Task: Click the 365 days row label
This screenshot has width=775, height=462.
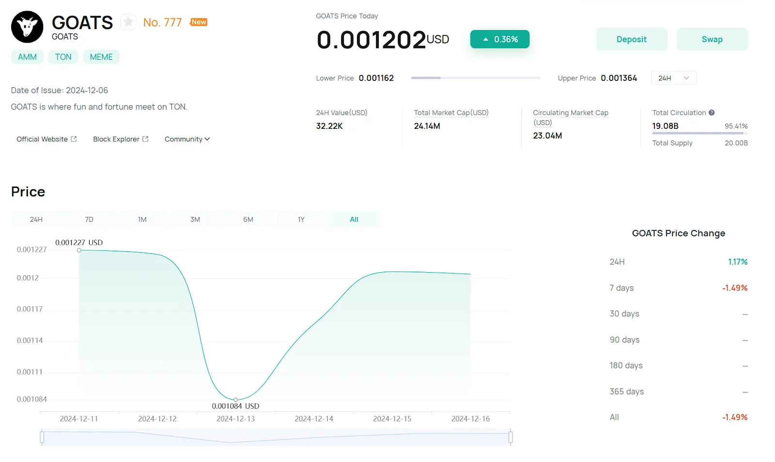Action: pos(627,392)
